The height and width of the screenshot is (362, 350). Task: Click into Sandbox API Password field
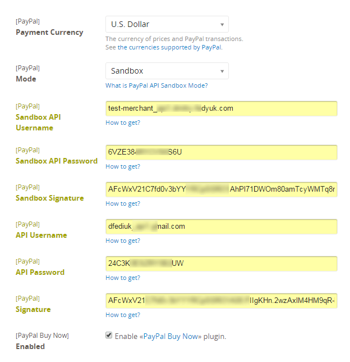[221, 152]
